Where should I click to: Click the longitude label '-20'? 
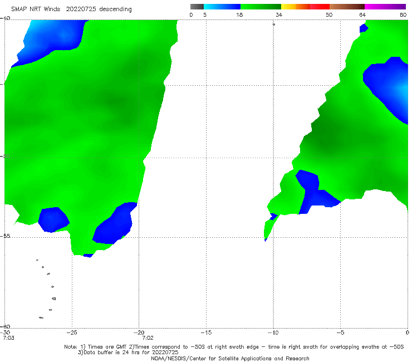click(139, 332)
